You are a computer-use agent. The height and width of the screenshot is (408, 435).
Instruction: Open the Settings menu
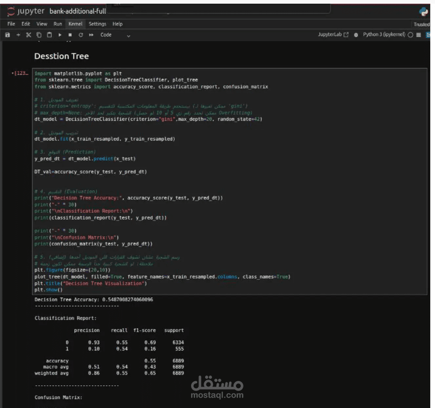pyautogui.click(x=97, y=24)
